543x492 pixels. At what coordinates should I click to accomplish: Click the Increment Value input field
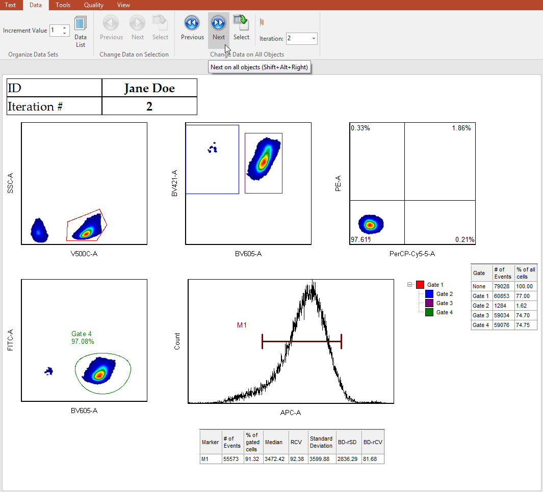(55, 31)
